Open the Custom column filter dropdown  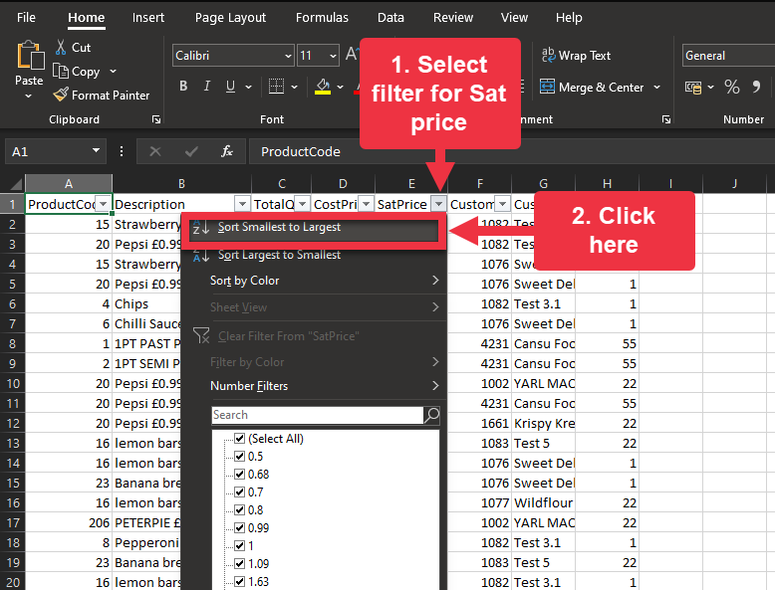503,203
